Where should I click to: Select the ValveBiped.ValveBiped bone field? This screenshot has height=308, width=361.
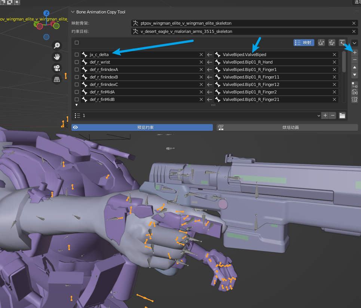(276, 55)
